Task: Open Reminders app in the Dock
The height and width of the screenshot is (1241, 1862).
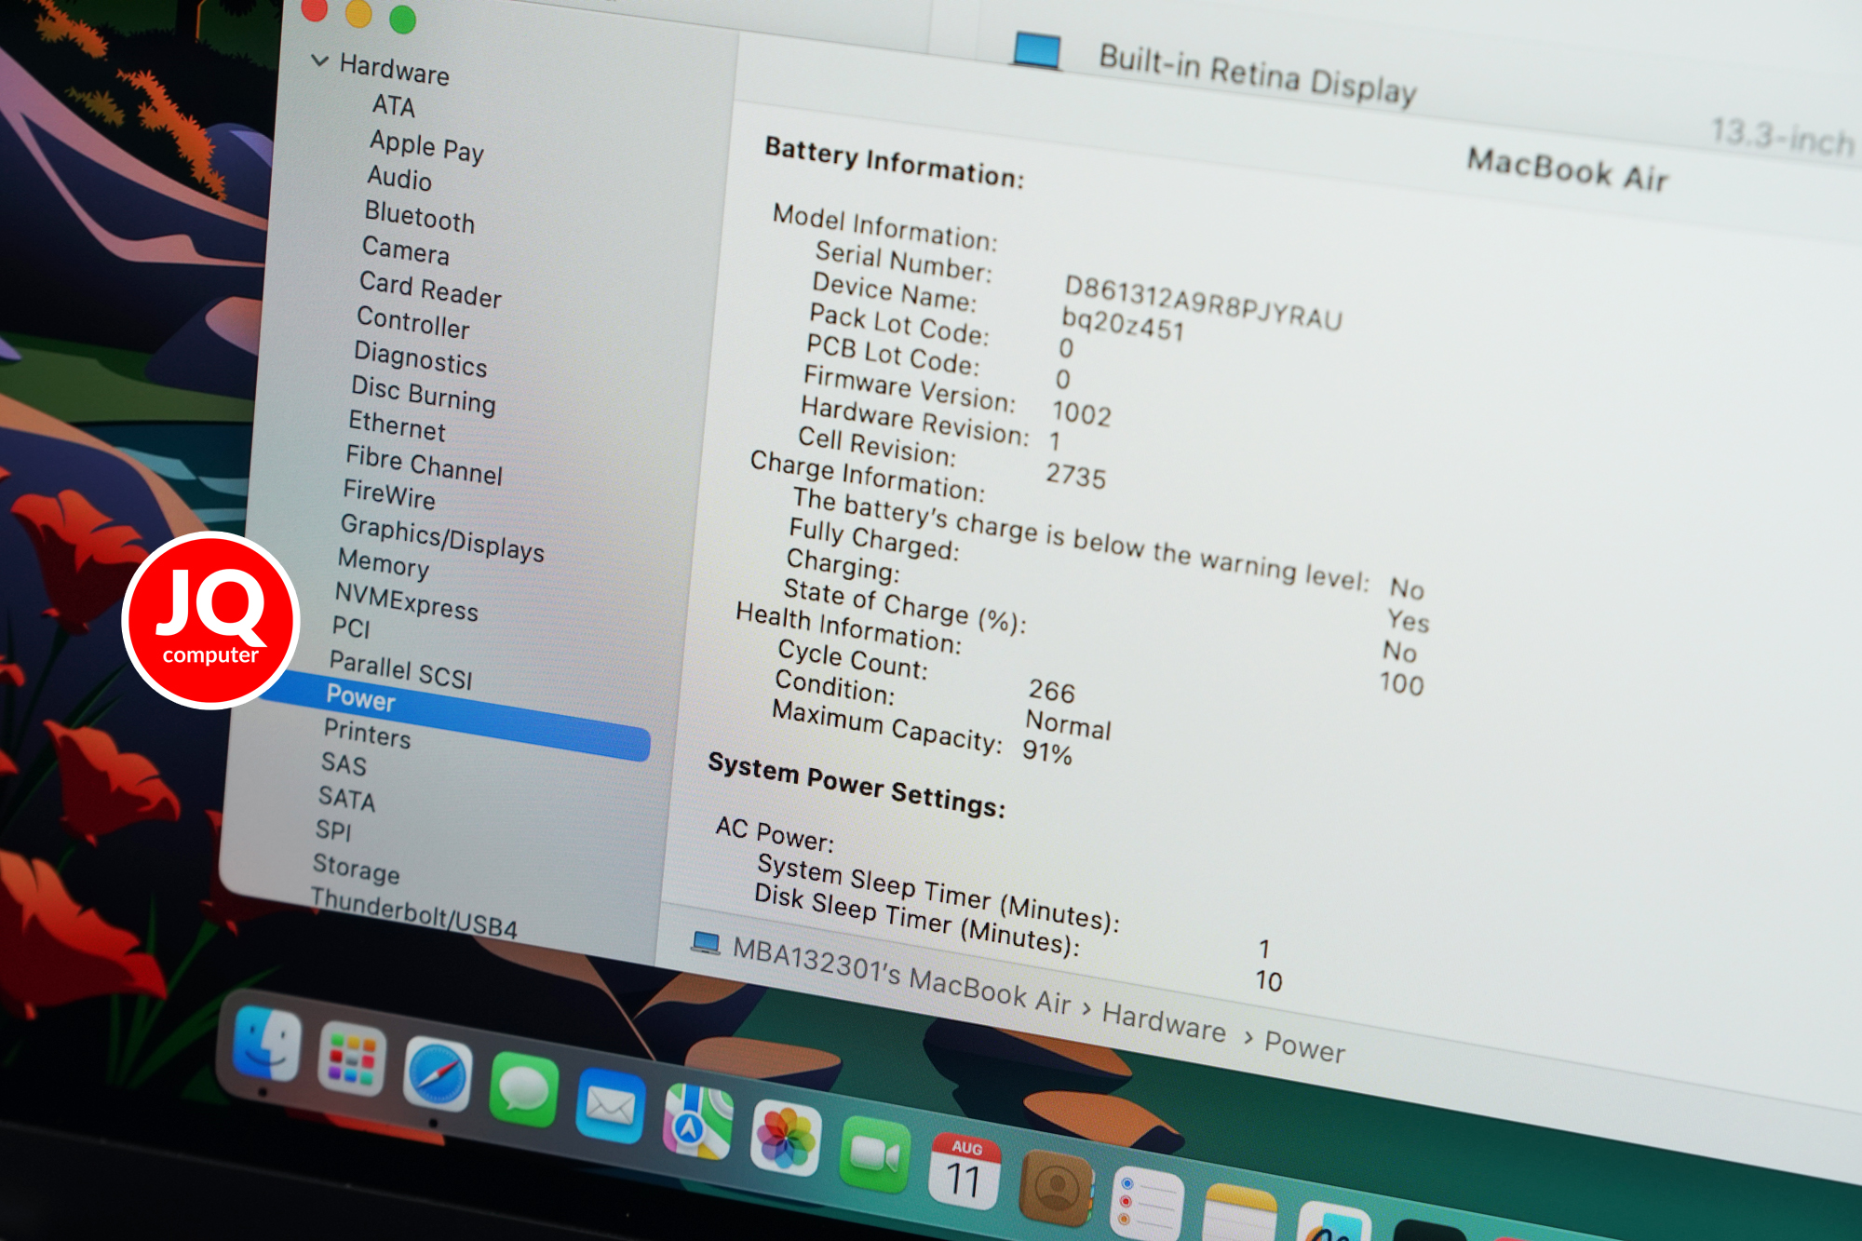Action: click(1146, 1203)
